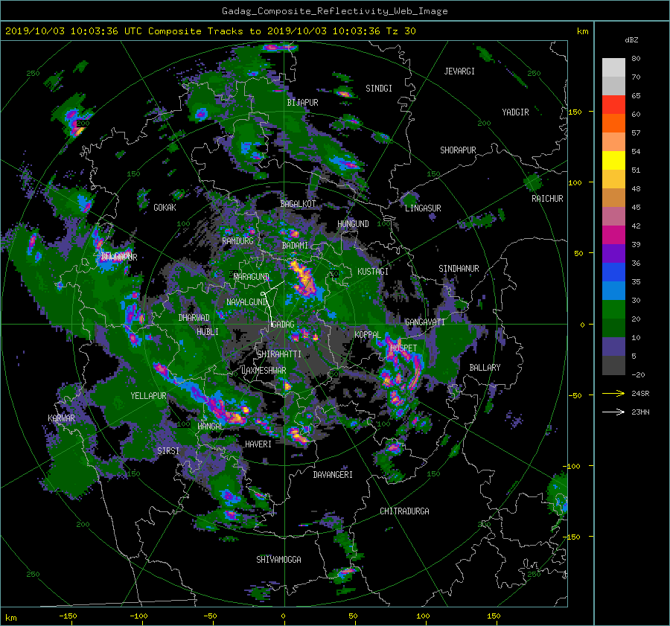Screen dimensions: 670x626
Task: Click the -20 value in dBZ legend
Action: 638,374
